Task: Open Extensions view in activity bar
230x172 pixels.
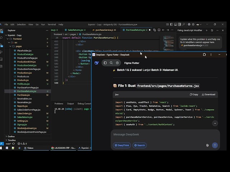Action: 1,66
